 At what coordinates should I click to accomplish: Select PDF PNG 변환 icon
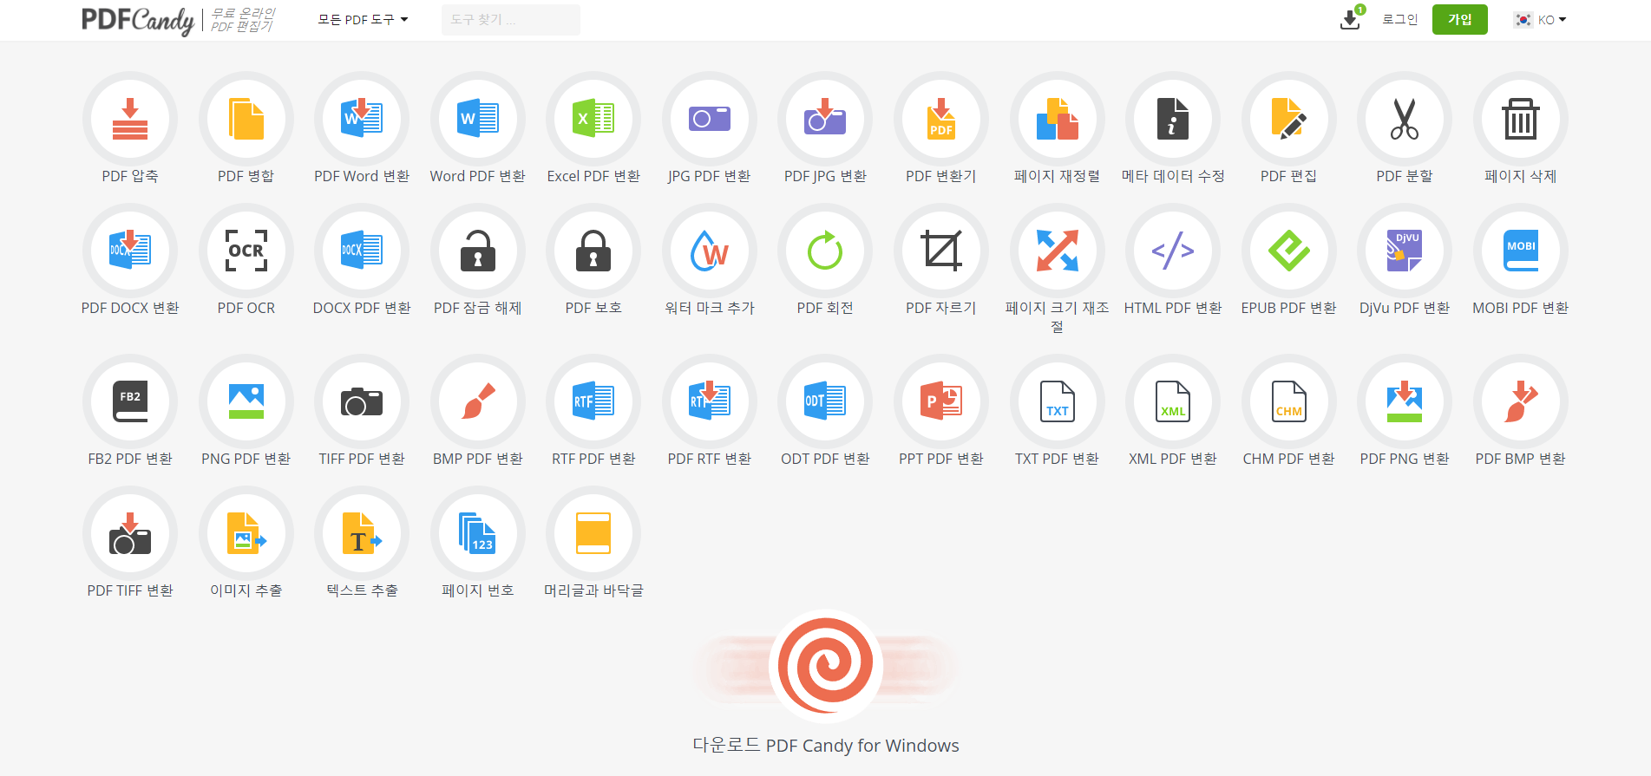[x=1405, y=401]
